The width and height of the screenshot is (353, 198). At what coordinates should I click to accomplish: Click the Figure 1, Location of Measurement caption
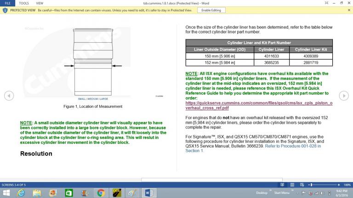pos(93,106)
